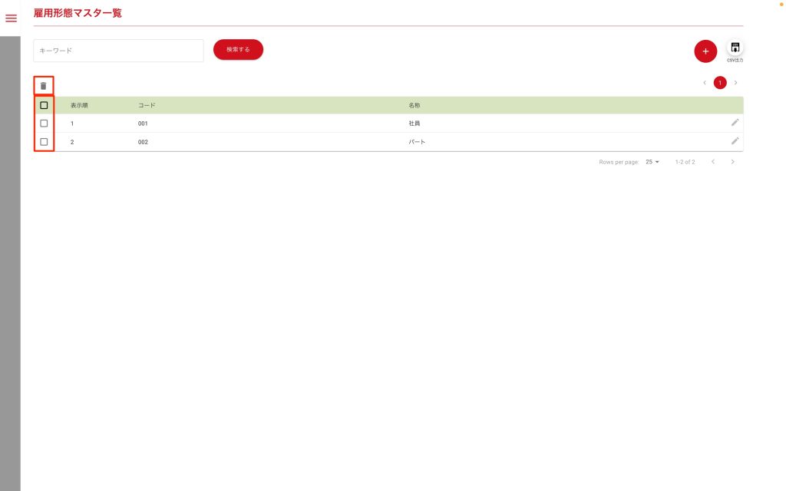Check the checkbox for row 002 パート
This screenshot has width=786, height=491.
pyautogui.click(x=44, y=141)
